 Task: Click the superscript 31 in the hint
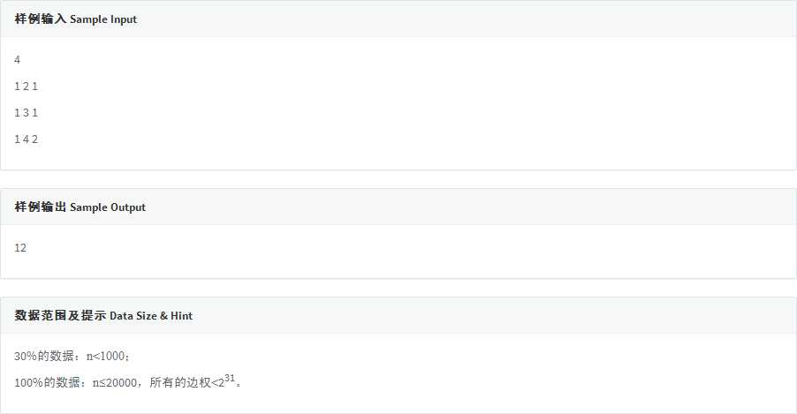click(x=230, y=378)
